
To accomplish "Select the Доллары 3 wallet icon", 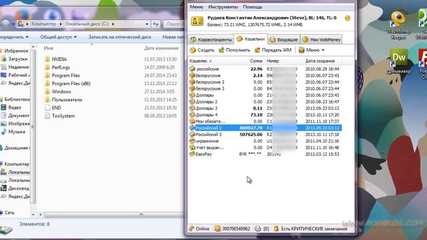I will click(193, 108).
